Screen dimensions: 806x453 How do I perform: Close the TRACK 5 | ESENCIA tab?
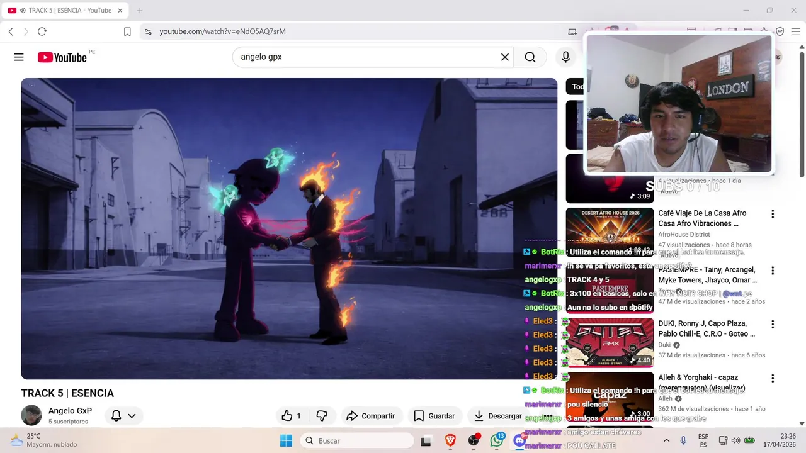[x=120, y=10]
